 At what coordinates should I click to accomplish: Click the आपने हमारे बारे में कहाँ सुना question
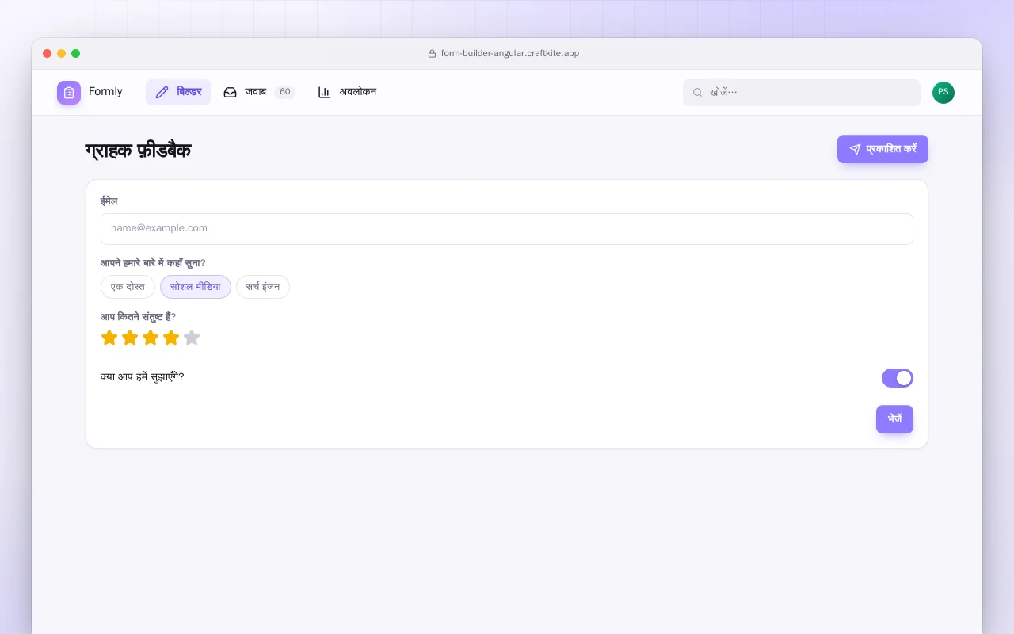[153, 263]
